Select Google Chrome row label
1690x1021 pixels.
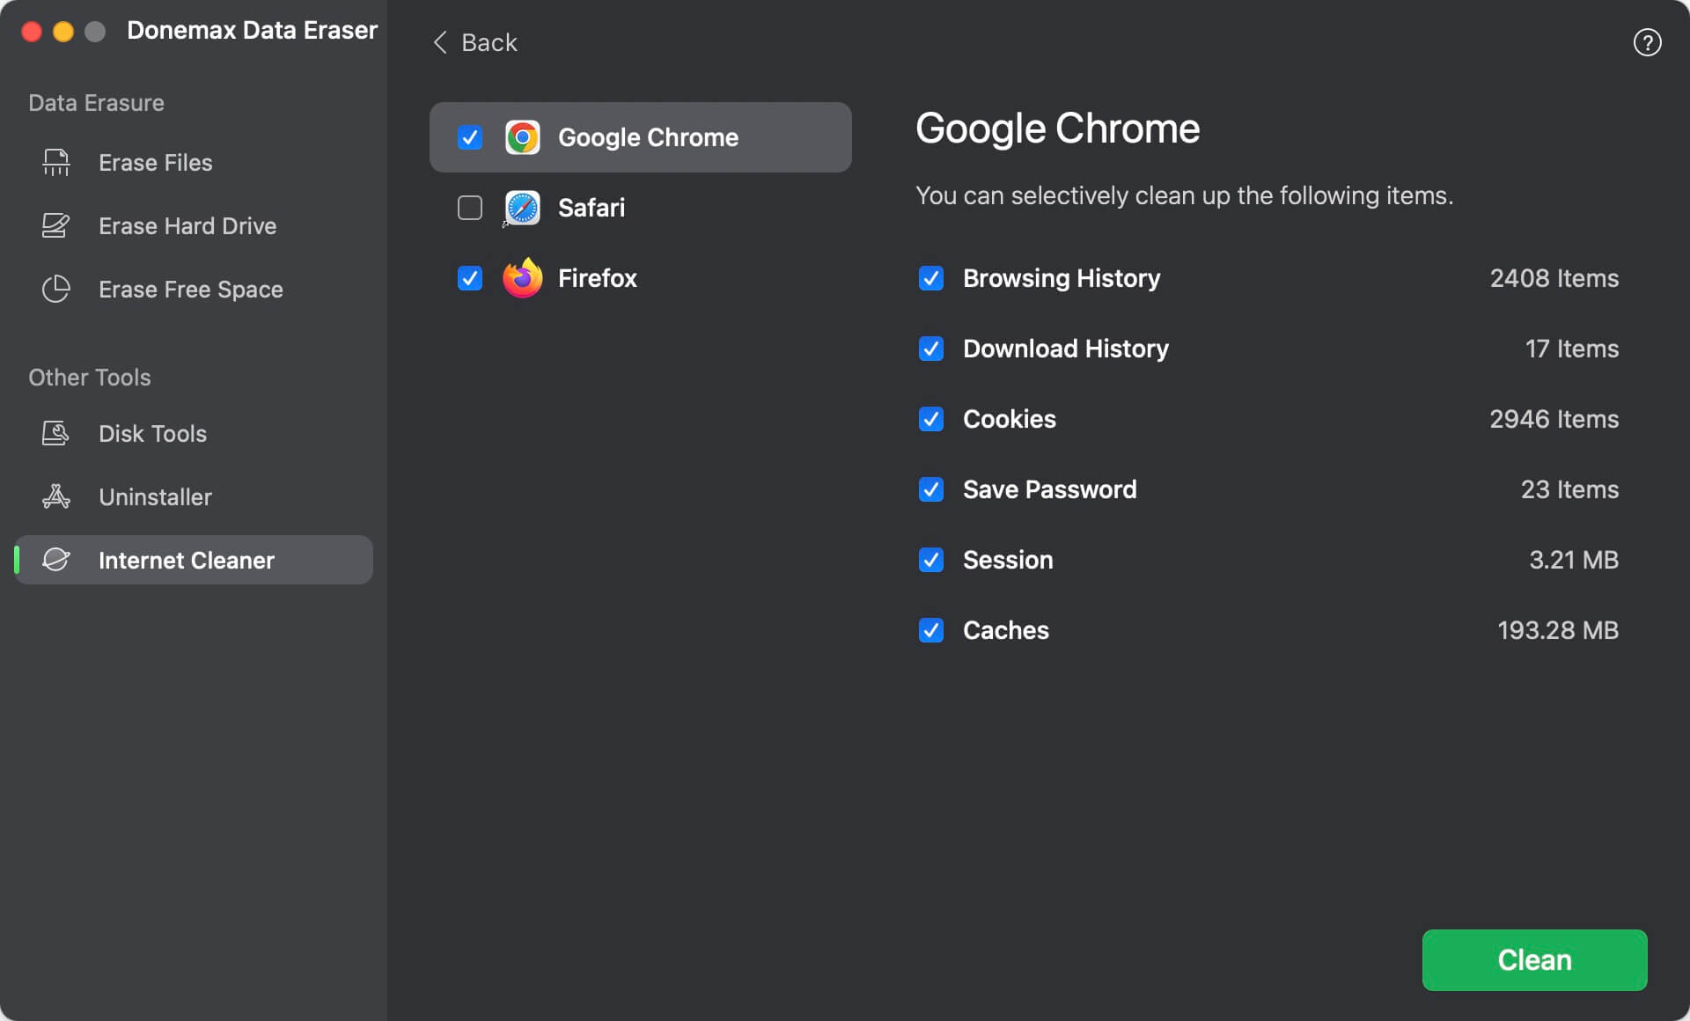648,137
